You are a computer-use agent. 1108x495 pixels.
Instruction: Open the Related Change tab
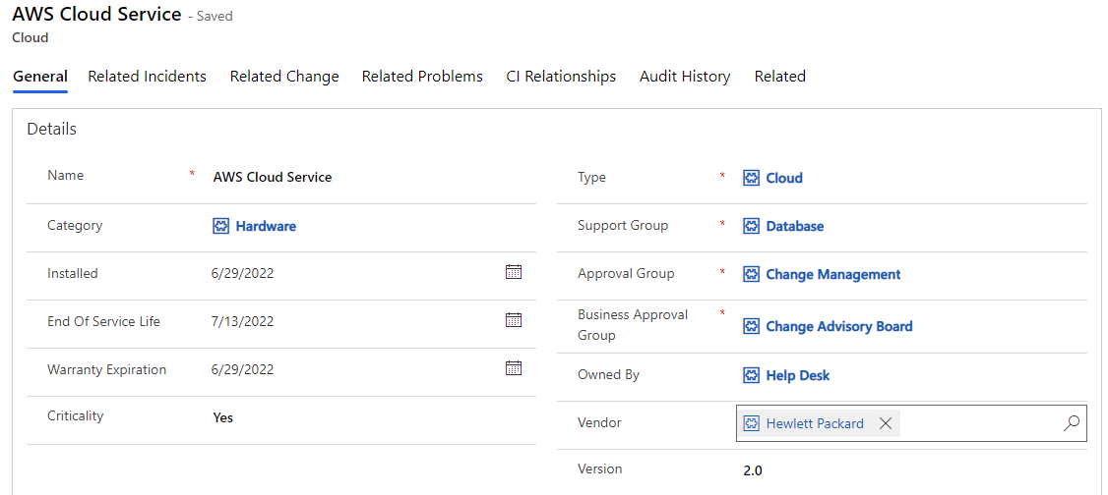tap(284, 77)
